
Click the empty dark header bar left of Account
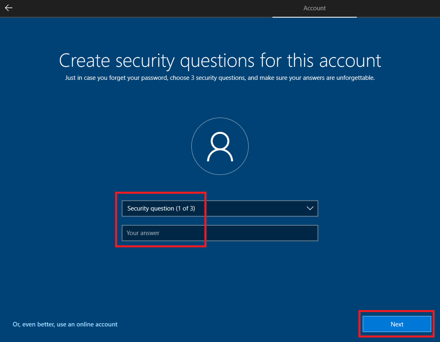(143, 8)
